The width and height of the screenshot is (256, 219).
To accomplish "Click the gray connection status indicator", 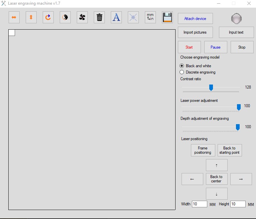I will point(236,19).
